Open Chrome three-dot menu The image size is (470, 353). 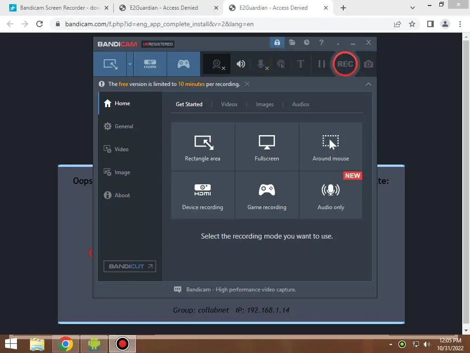coord(460,24)
